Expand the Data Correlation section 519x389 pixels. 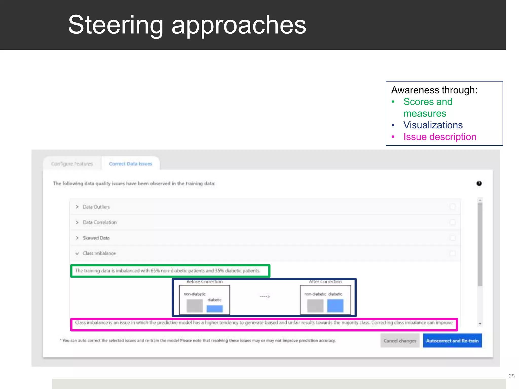(x=77, y=222)
